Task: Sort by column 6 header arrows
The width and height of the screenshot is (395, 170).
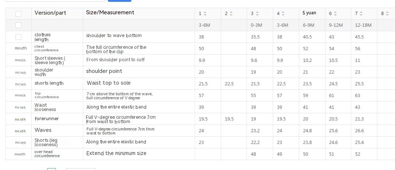Action: [336, 14]
